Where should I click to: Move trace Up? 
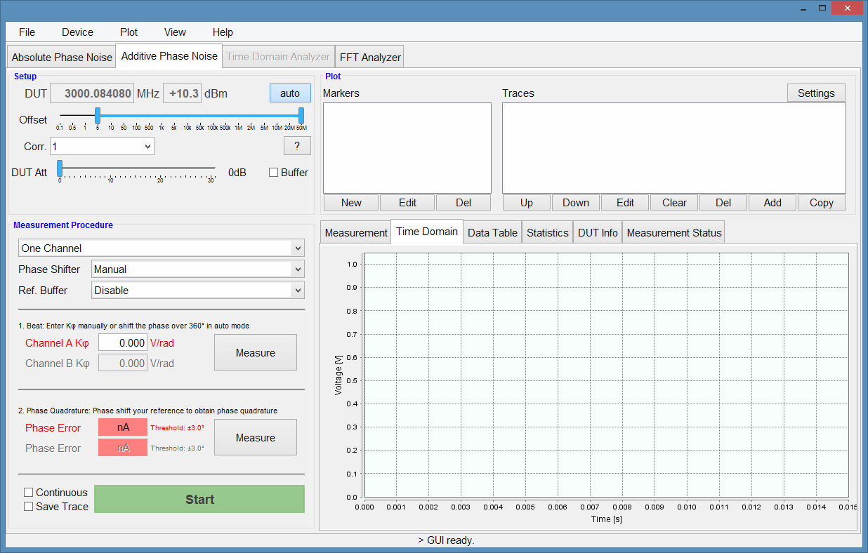pyautogui.click(x=527, y=203)
